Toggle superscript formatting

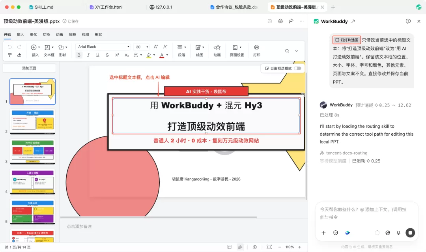point(117,55)
